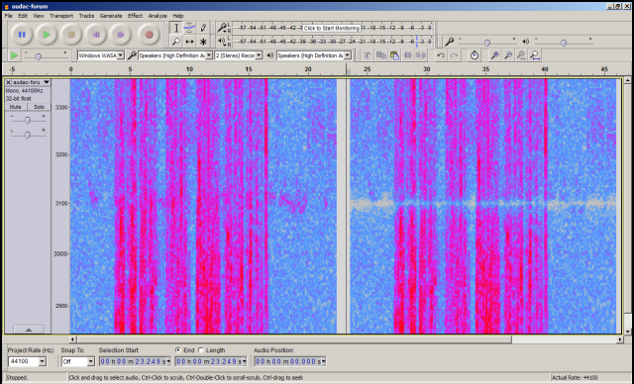
Task: Open the View menu
Action: 39,16
